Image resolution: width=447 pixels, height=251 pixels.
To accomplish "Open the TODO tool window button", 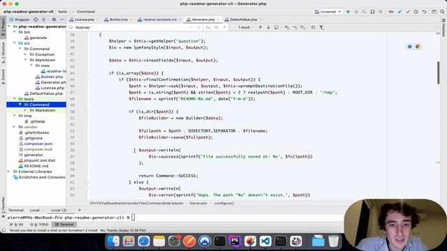I will coord(39,225).
